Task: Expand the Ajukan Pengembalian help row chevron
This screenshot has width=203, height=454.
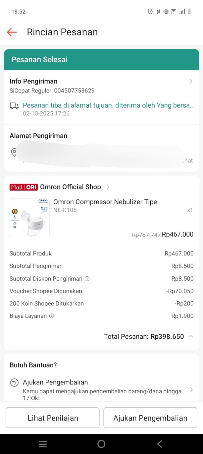Action: tap(191, 390)
